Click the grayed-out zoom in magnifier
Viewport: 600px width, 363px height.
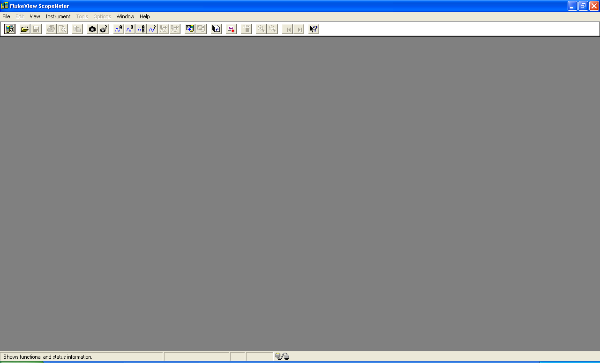pyautogui.click(x=261, y=29)
